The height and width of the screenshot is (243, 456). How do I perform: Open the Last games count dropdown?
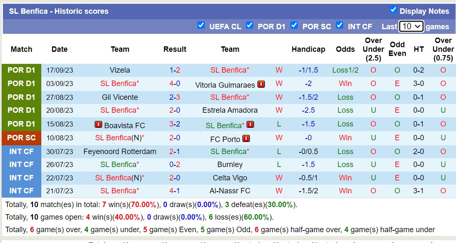click(411, 26)
